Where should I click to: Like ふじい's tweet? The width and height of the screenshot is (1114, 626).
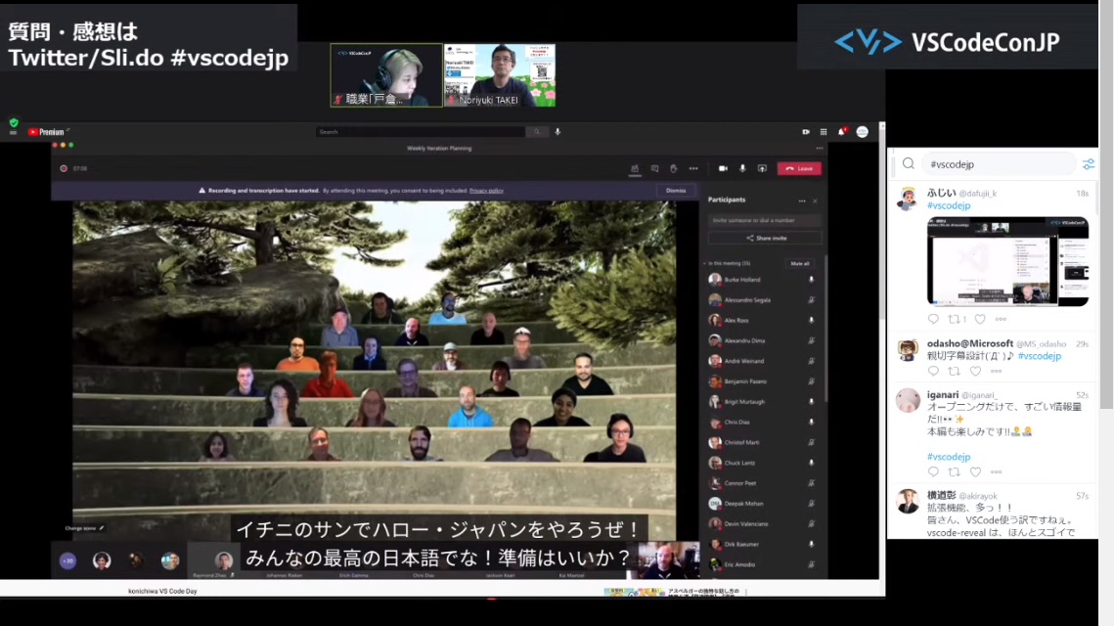980,320
